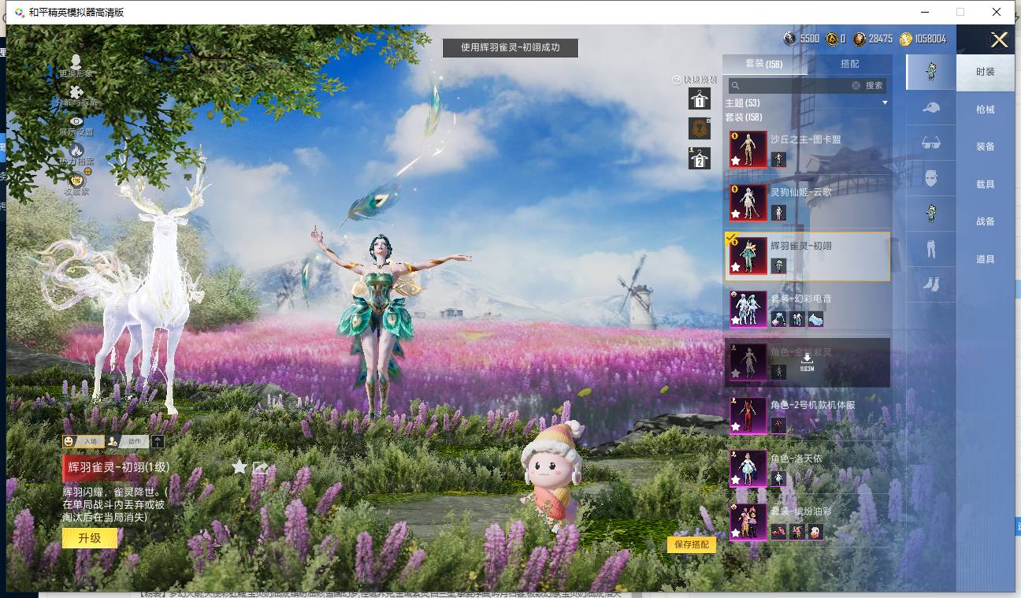Open the 装备 equipment menu

point(986,147)
